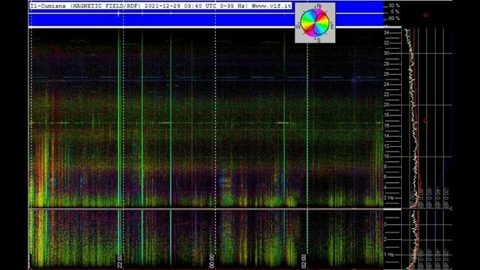Screen dimensions: 480x270
Task: Click the 00:00 time axis label
Action: [x=211, y=261]
